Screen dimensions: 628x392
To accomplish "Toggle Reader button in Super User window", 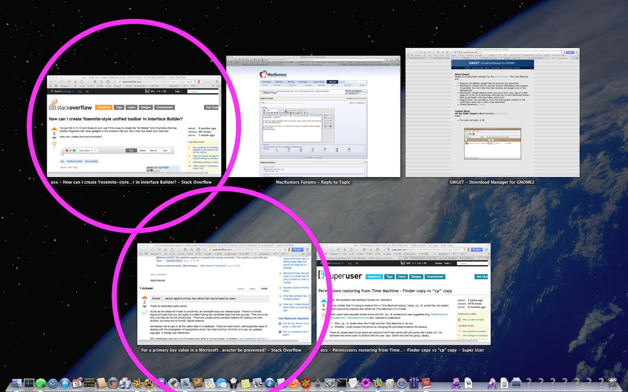I will pos(477,250).
